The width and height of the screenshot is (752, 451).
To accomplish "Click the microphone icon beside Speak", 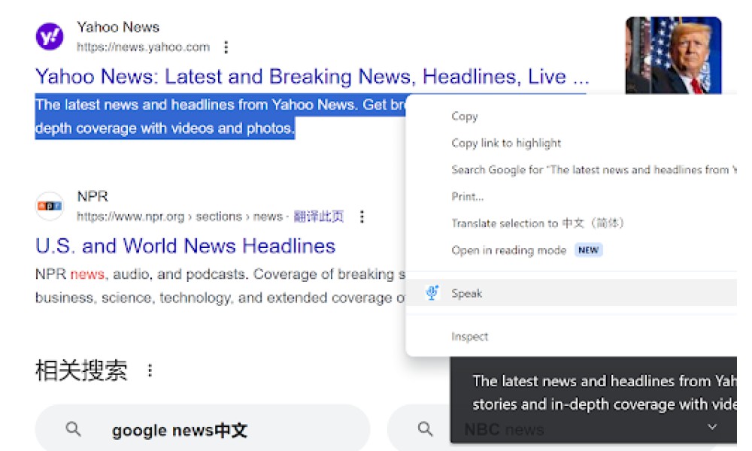I will click(432, 293).
